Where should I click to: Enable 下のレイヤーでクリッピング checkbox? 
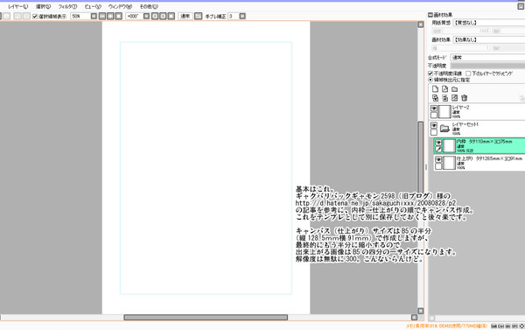pos(468,74)
